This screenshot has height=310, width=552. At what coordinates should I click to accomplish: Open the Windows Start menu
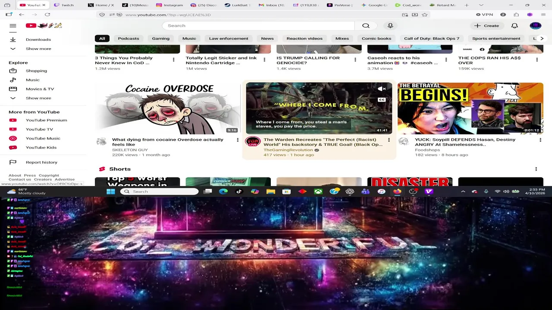[x=111, y=192]
